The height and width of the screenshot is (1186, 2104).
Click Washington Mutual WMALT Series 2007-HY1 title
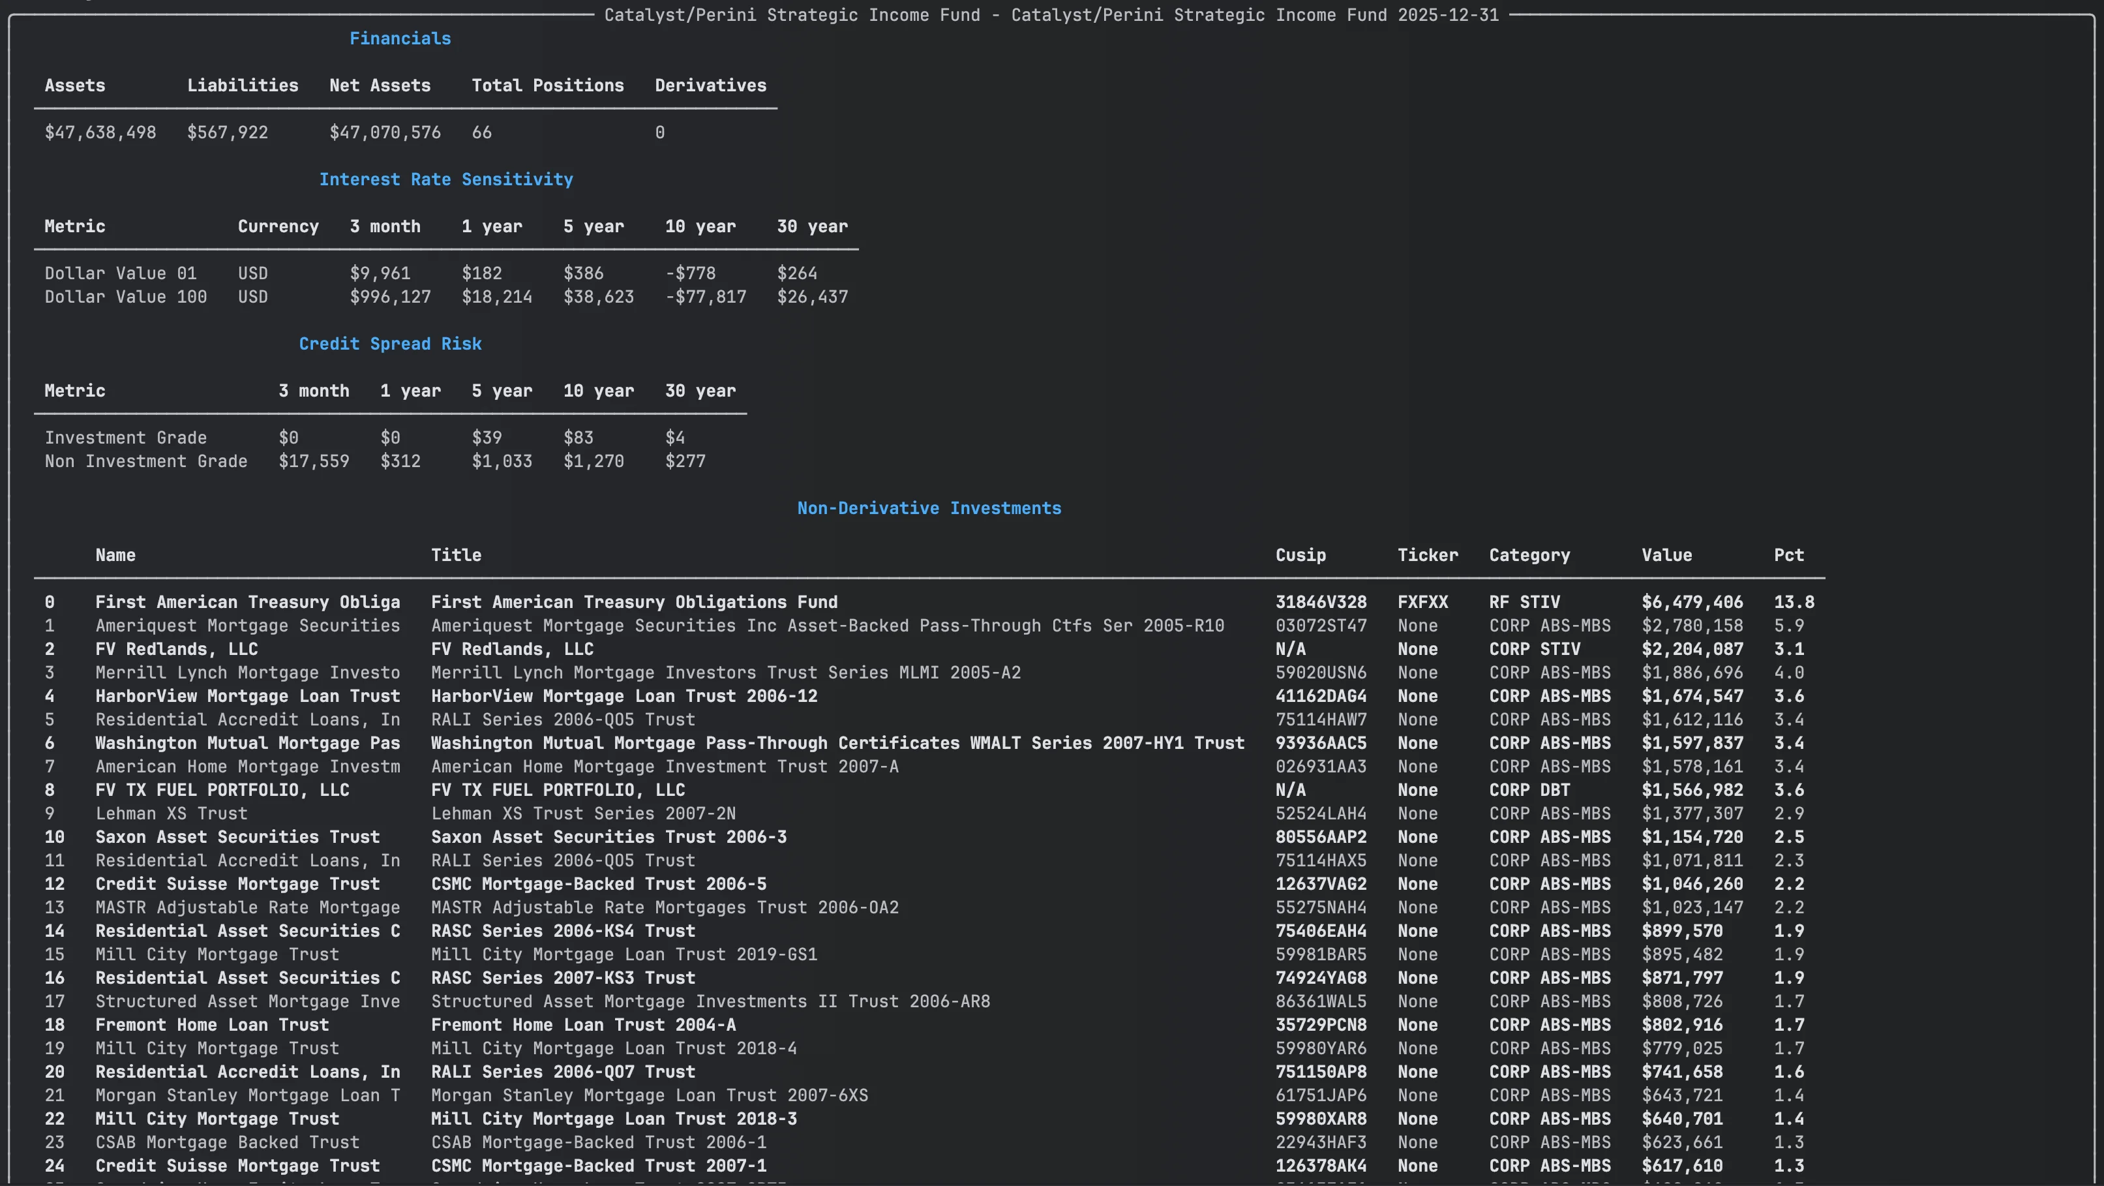coord(838,743)
